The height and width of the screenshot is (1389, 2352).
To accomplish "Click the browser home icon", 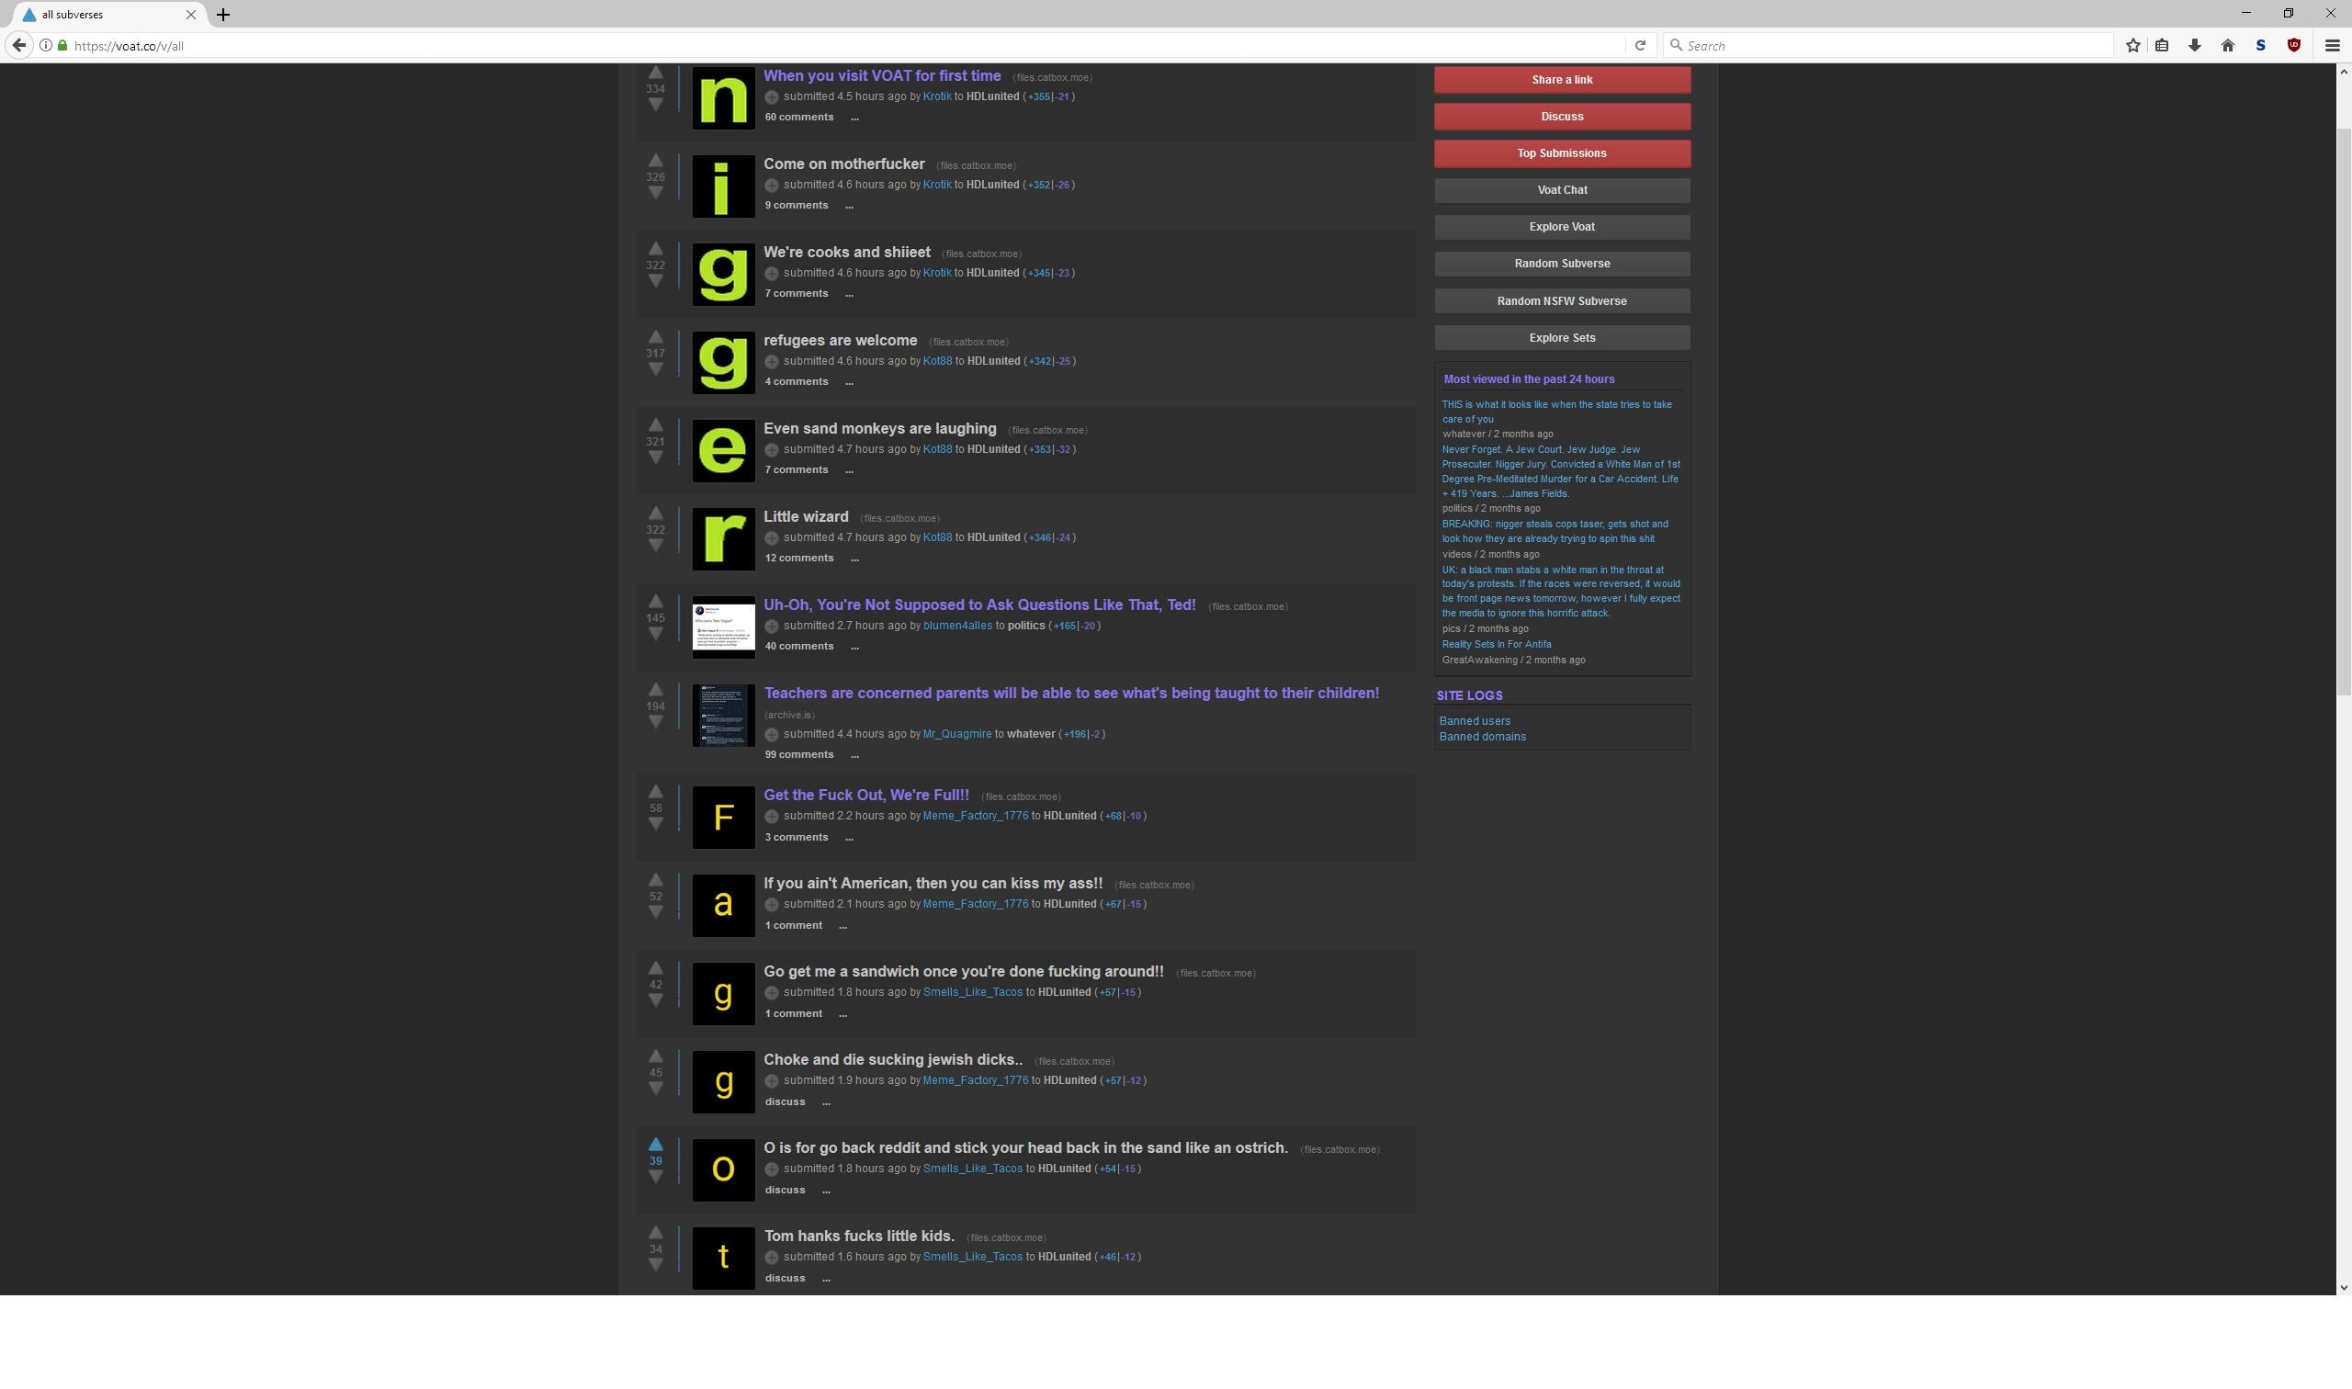I will point(2228,45).
